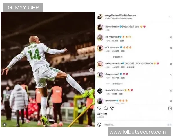The height and width of the screenshot is (139, 174).
Task: Save the post with the bookmark icon
Action: point(170,108)
